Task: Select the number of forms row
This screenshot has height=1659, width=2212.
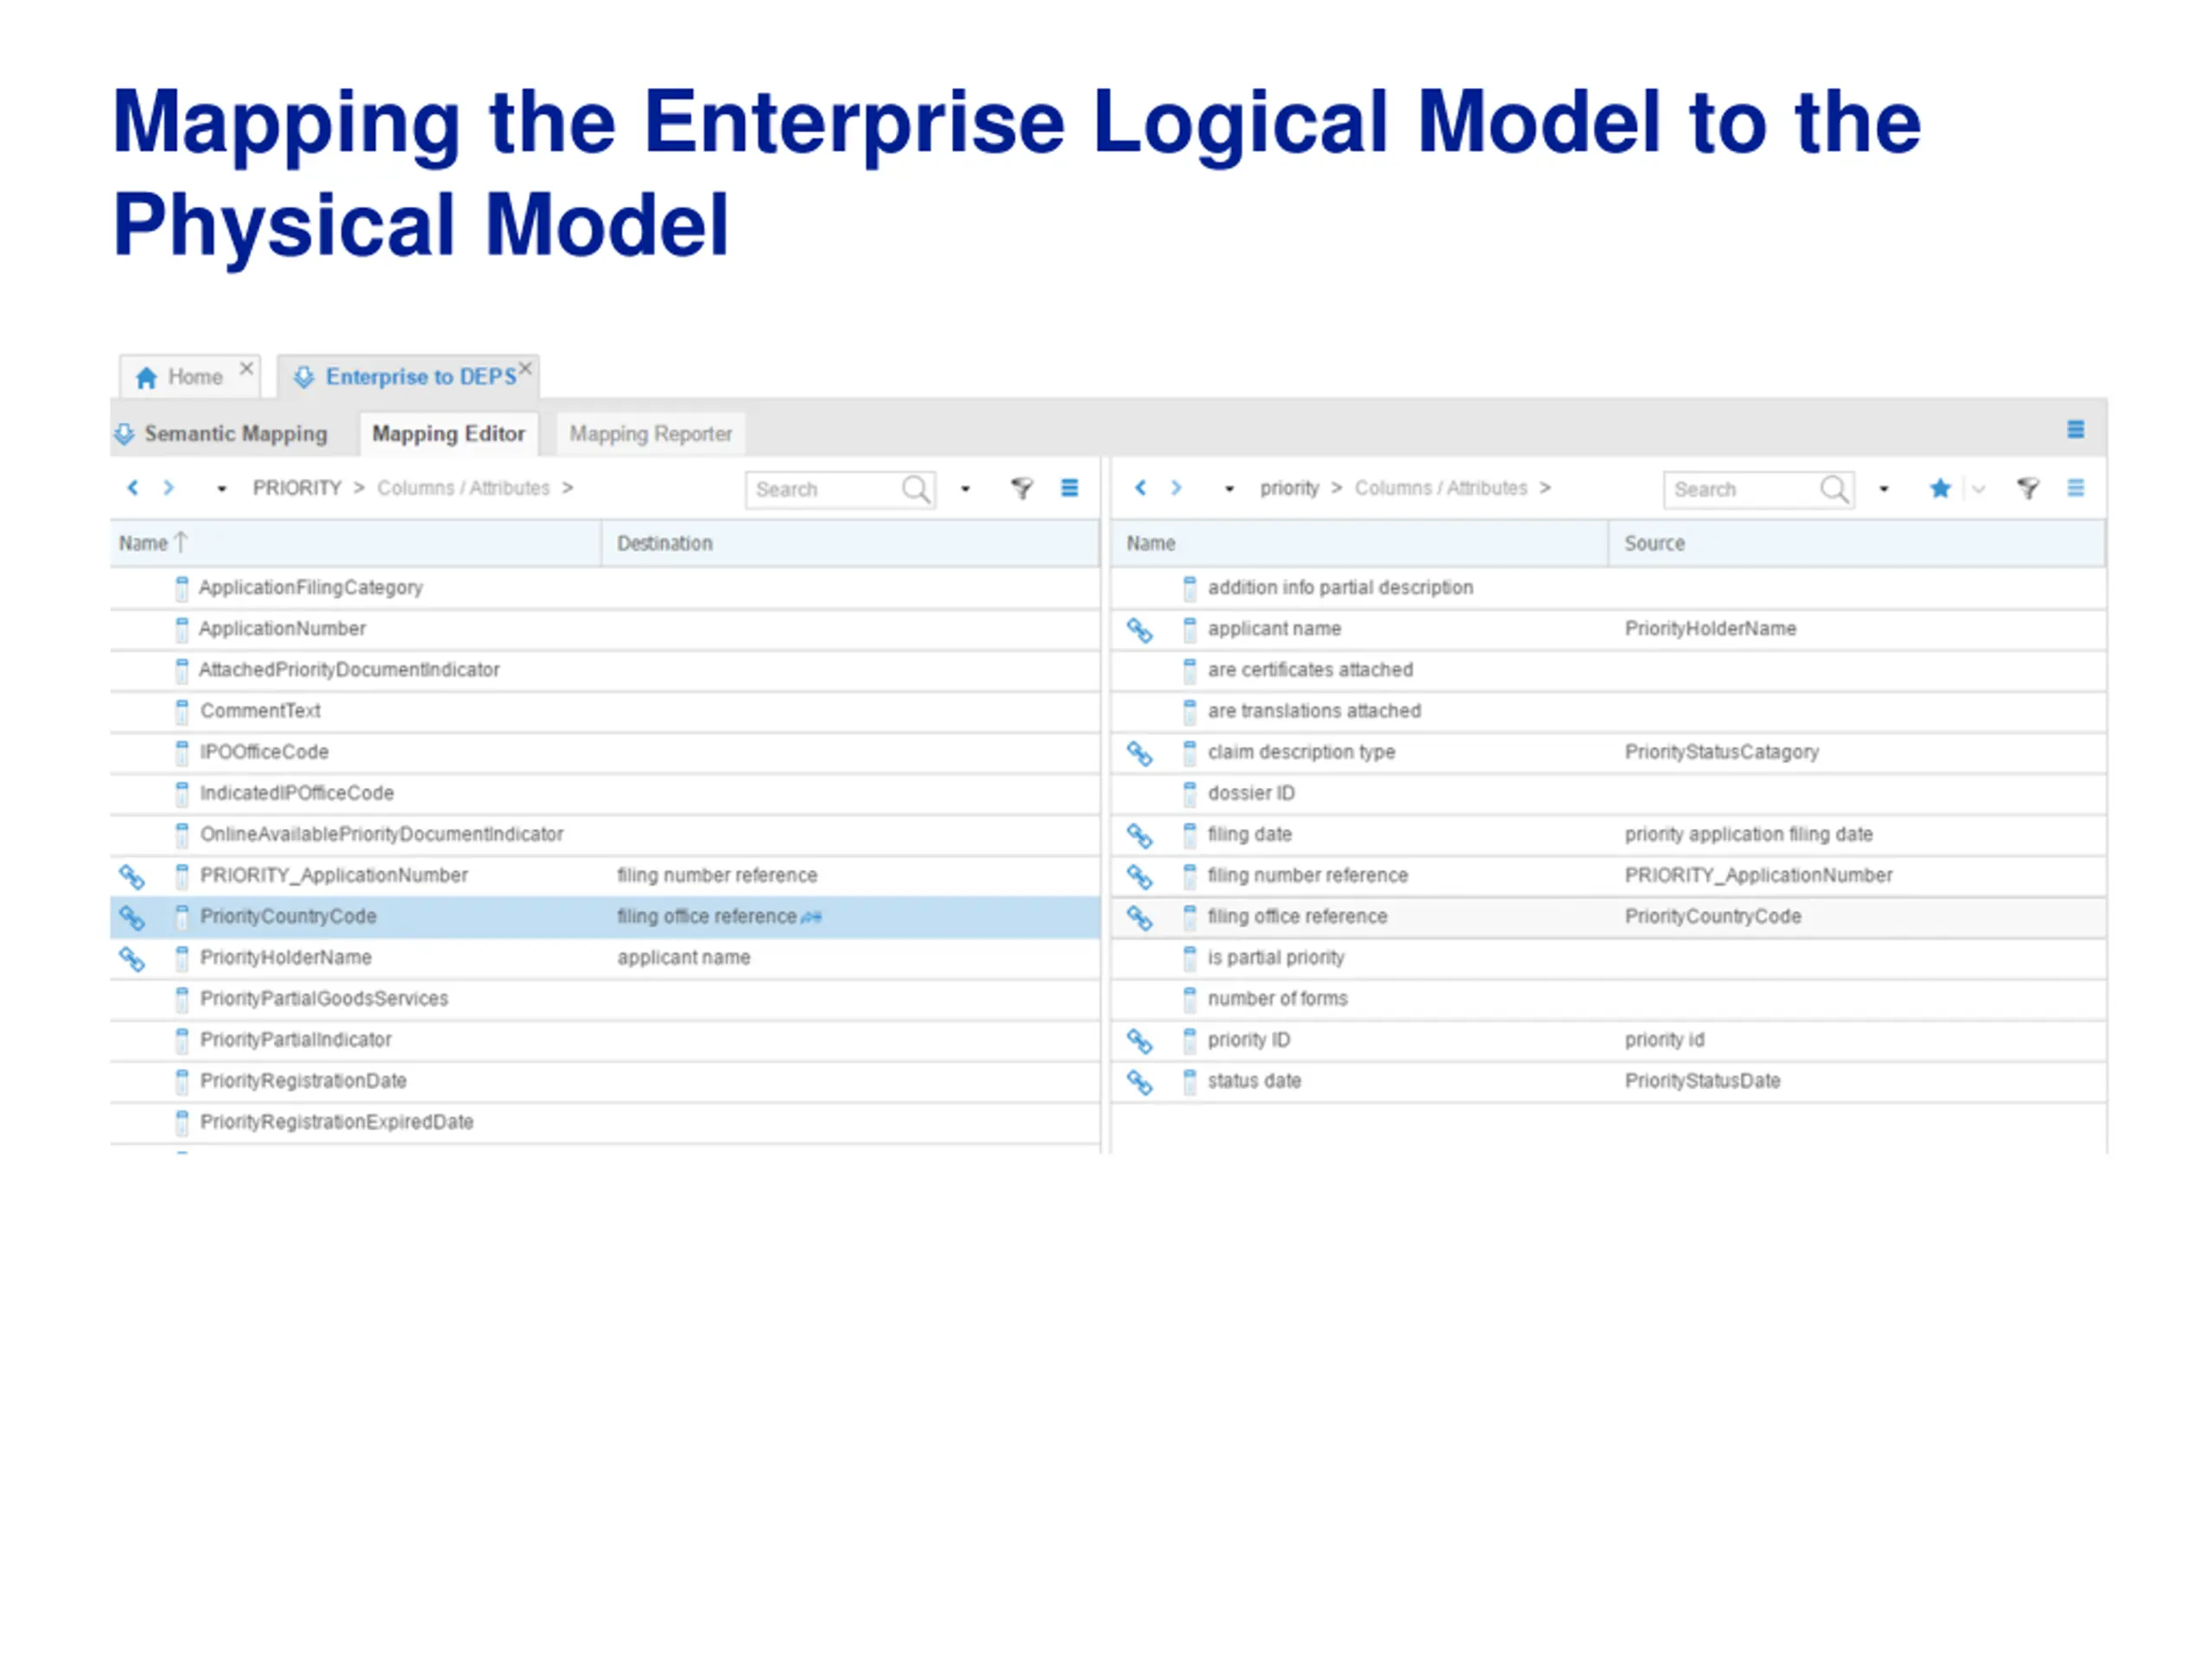Action: (x=1608, y=999)
